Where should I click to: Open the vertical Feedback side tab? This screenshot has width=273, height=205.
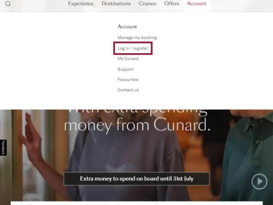pos(3,147)
